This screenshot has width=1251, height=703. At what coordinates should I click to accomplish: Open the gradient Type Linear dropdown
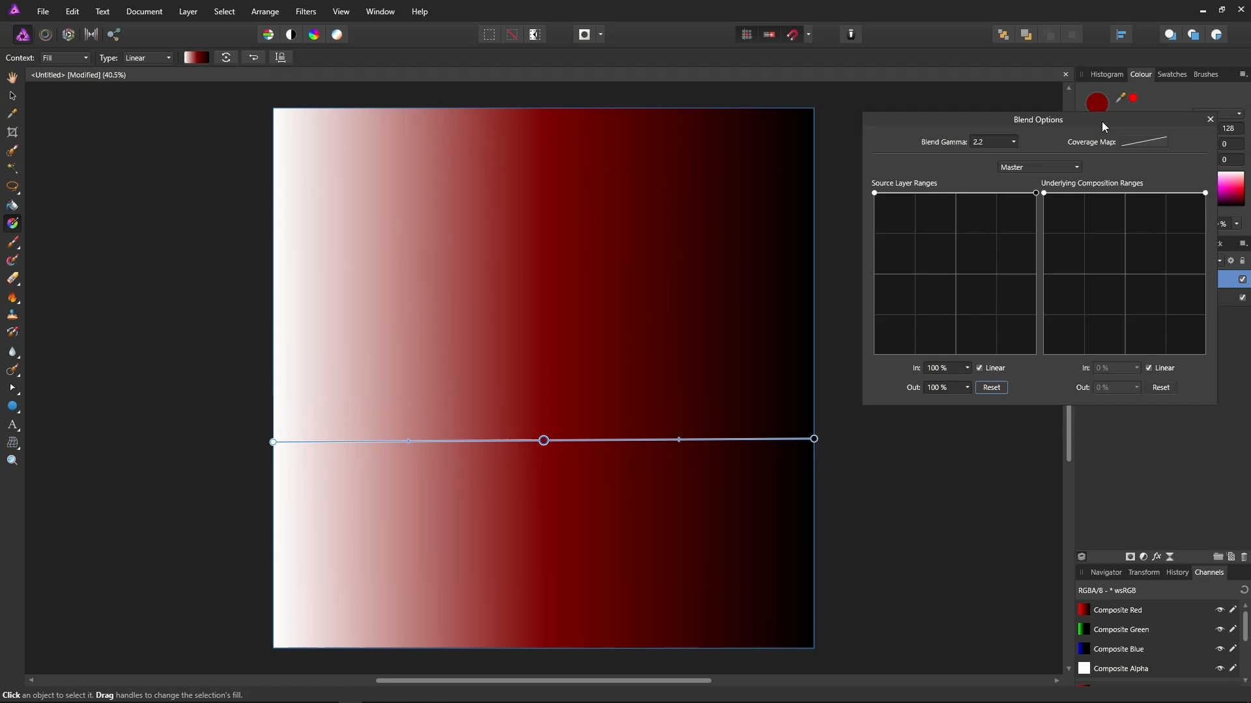pyautogui.click(x=148, y=58)
